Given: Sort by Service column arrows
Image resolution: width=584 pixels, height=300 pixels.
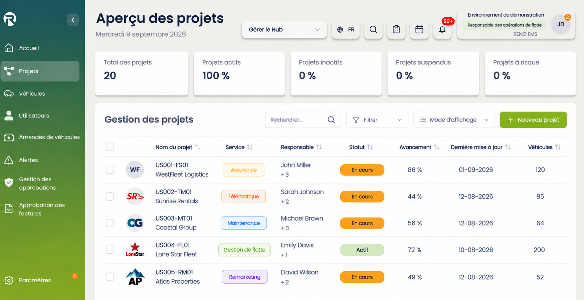Looking at the screenshot, I should (x=250, y=147).
